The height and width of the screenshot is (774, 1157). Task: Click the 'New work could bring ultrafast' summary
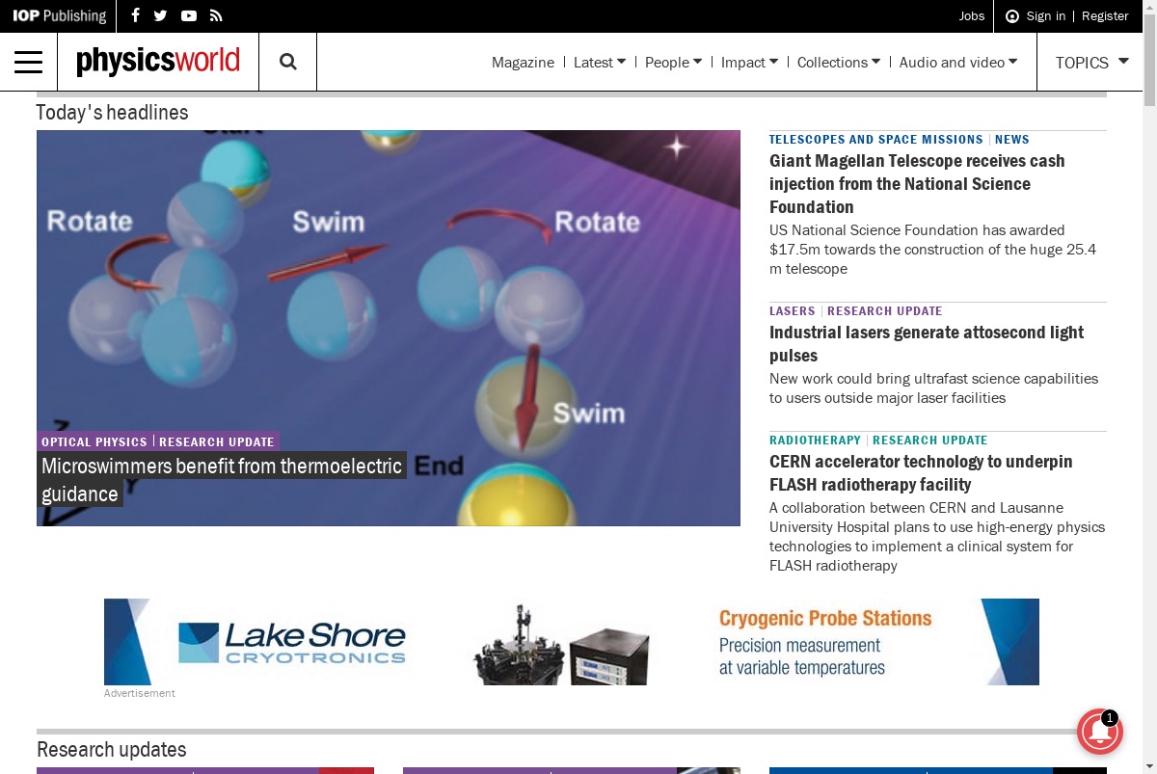click(x=933, y=388)
